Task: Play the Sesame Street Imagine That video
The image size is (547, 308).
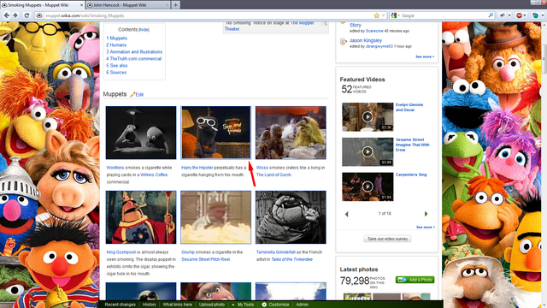Action: [x=368, y=152]
